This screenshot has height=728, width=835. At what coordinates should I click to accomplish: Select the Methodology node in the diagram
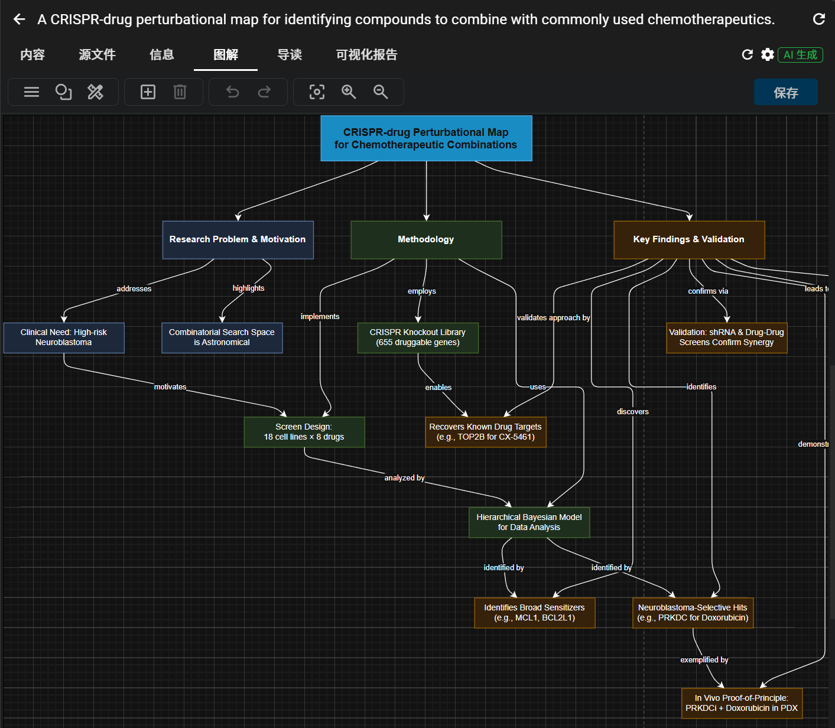point(426,240)
